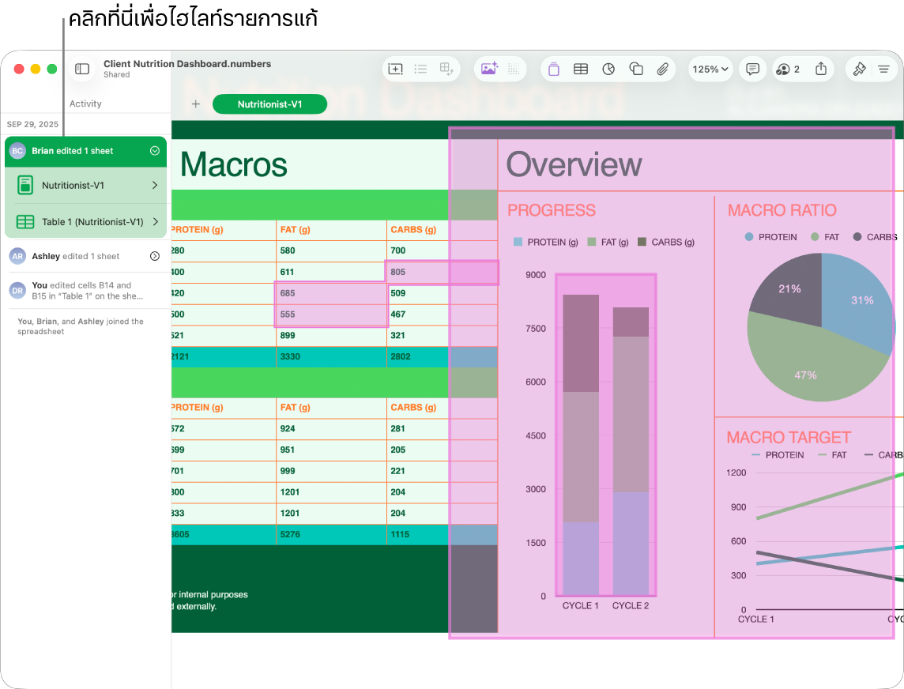Open the Insert Chart pie icon
The height and width of the screenshot is (689, 904).
608,70
